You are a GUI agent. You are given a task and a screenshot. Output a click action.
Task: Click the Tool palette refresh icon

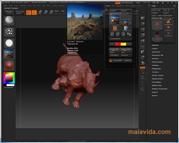[x=175, y=6]
